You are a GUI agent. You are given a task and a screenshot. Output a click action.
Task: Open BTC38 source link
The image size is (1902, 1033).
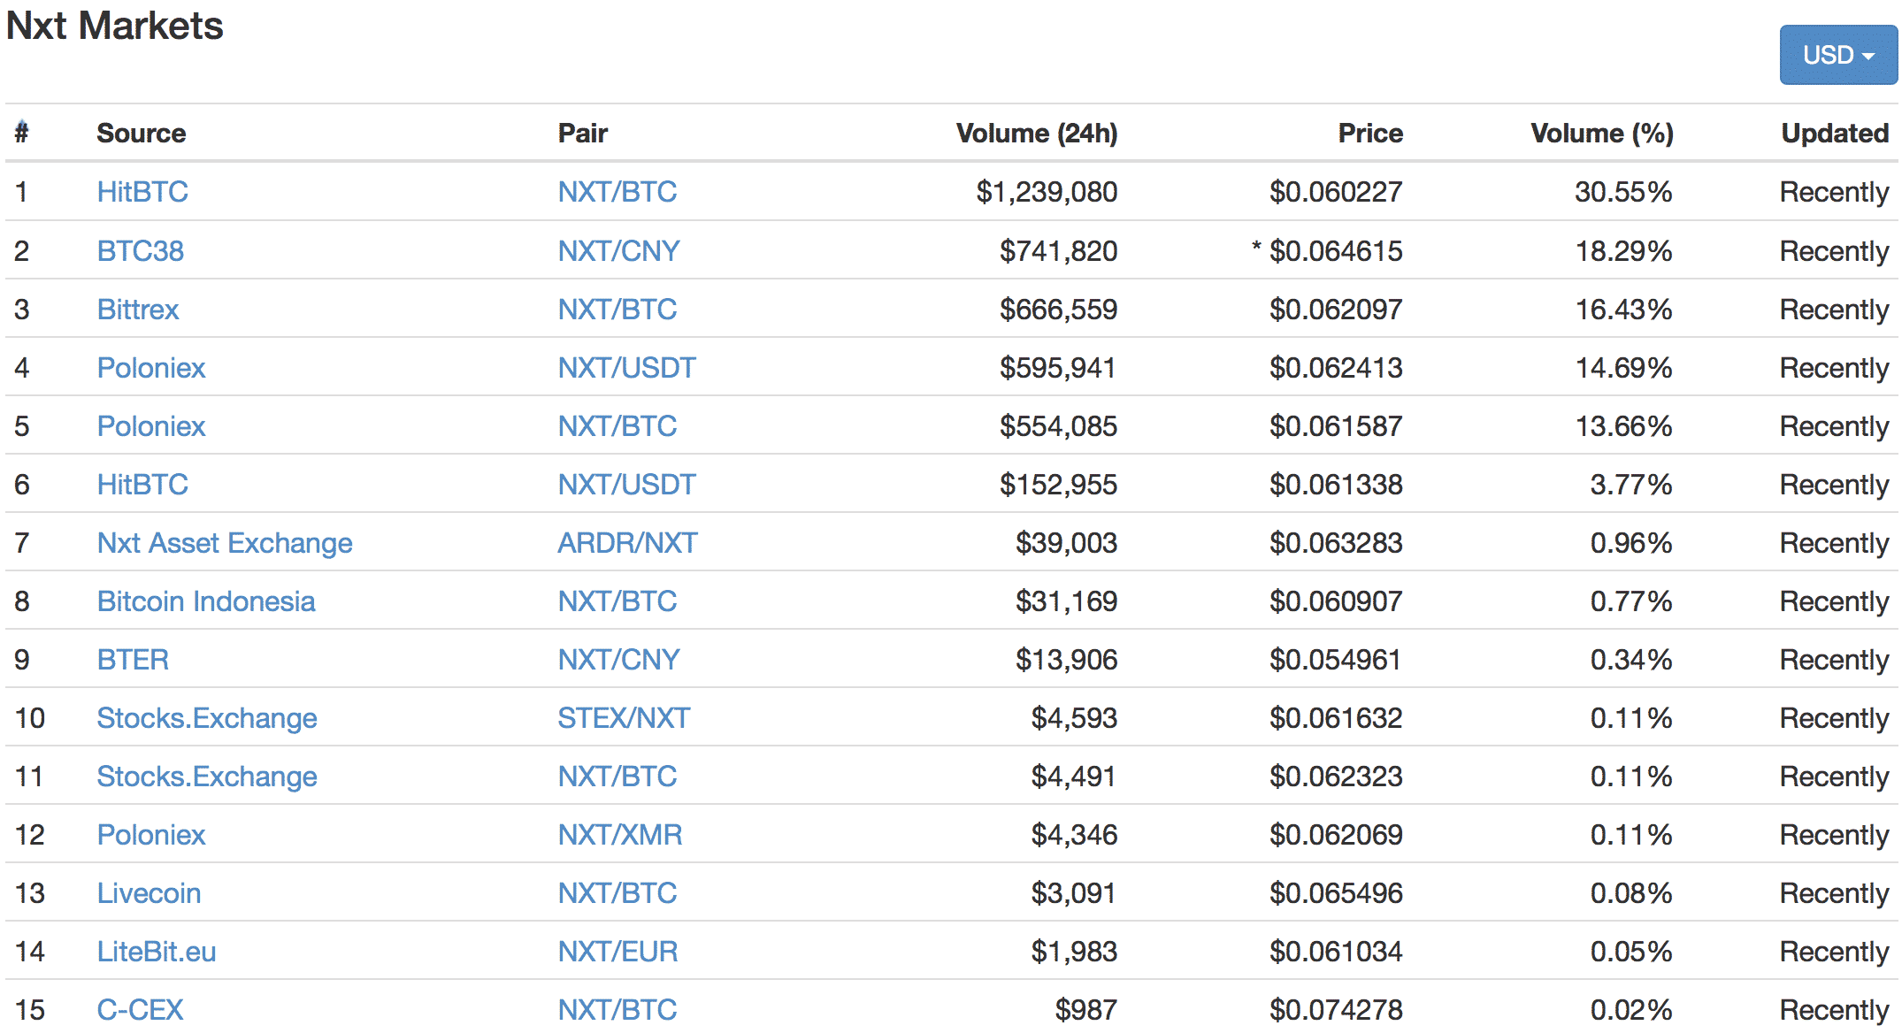pyautogui.click(x=141, y=251)
